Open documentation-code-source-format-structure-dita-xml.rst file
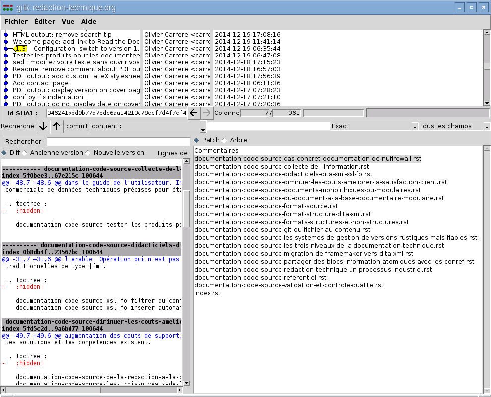The width and height of the screenshot is (491, 397). click(282, 214)
